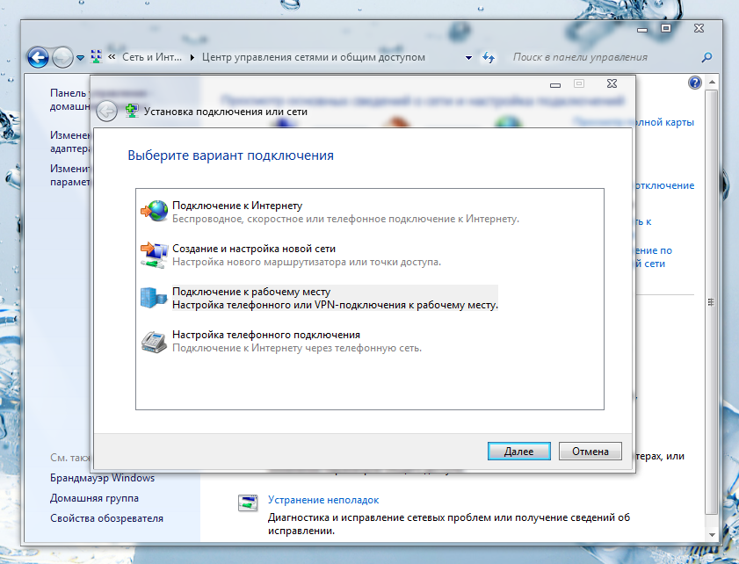Go back with the Explorer back arrow
This screenshot has height=564, width=739.
[38, 58]
